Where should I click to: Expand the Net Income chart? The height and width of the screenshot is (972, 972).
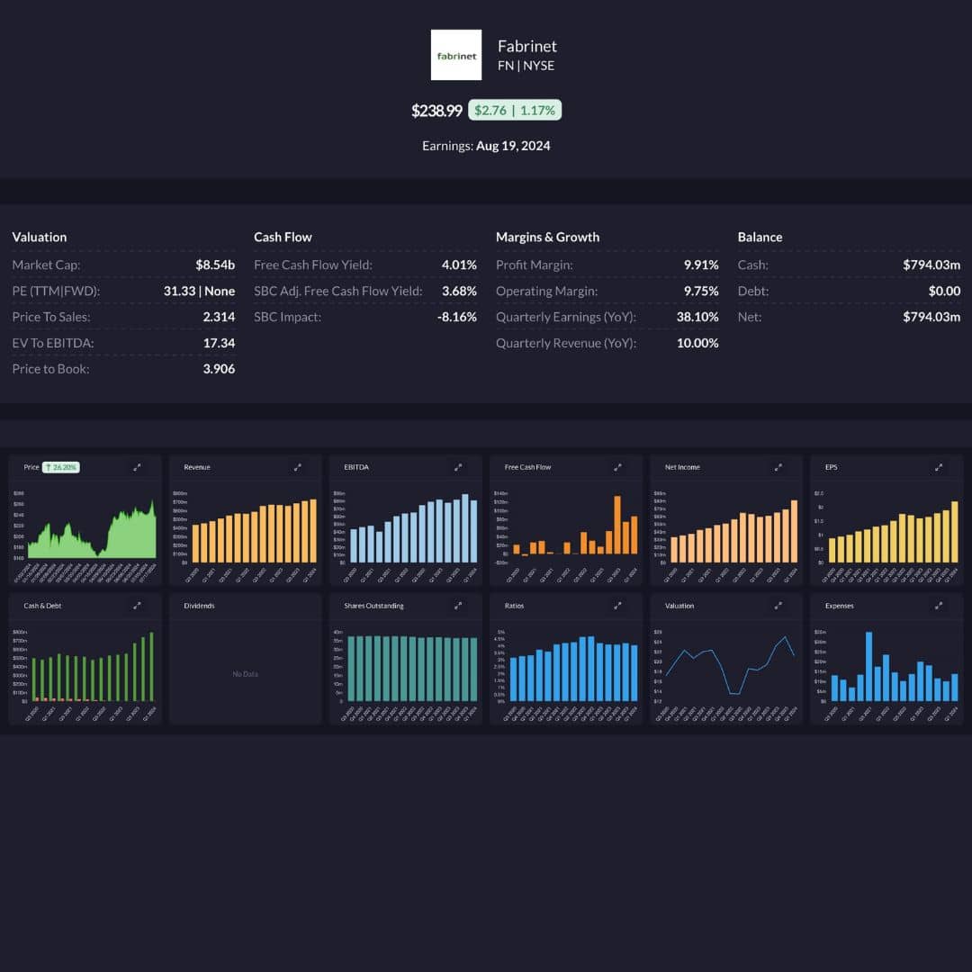coord(778,467)
